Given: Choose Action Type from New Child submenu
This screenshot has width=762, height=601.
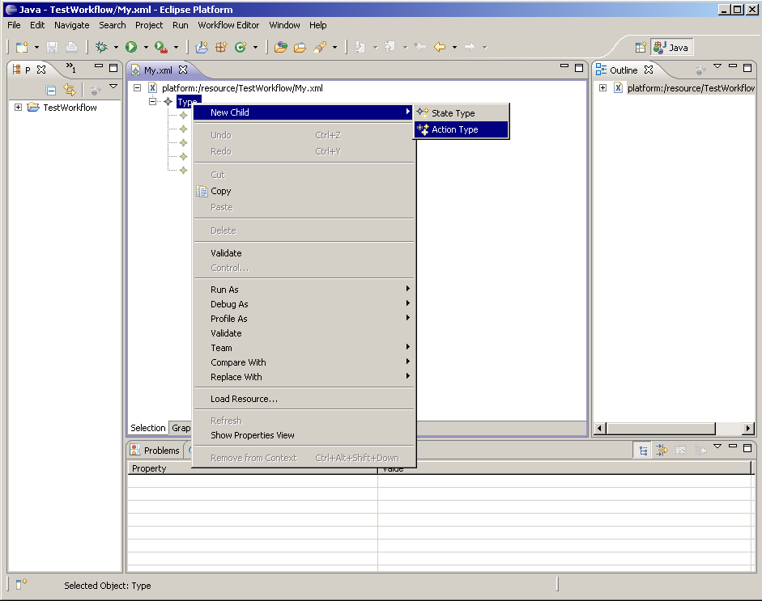Looking at the screenshot, I should [454, 129].
